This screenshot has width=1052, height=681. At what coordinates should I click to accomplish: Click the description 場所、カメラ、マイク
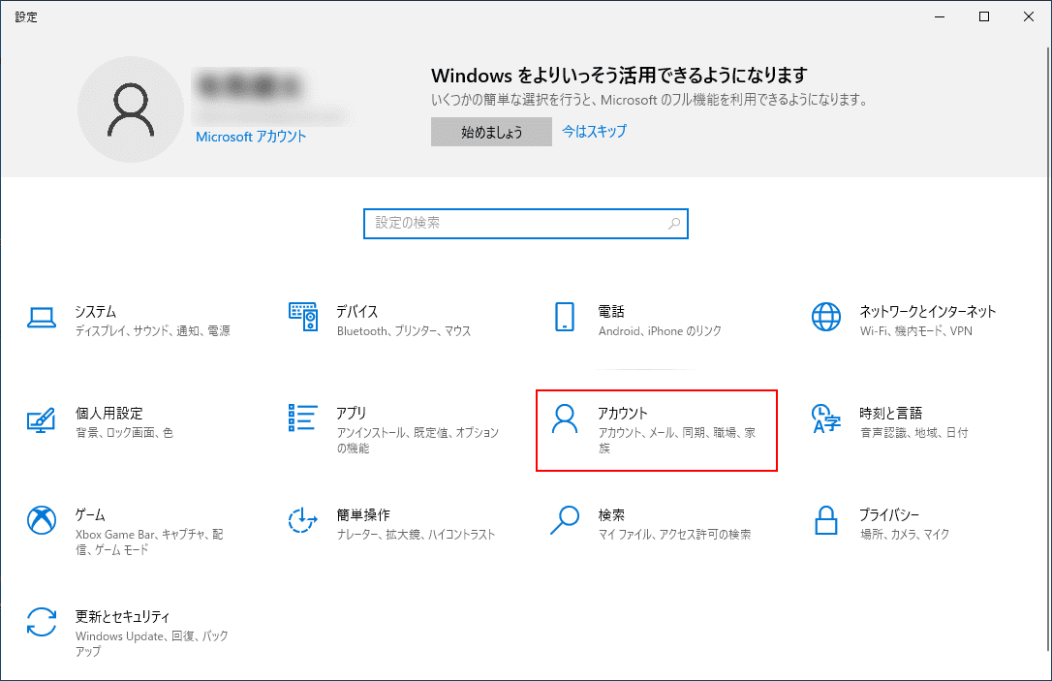point(905,534)
